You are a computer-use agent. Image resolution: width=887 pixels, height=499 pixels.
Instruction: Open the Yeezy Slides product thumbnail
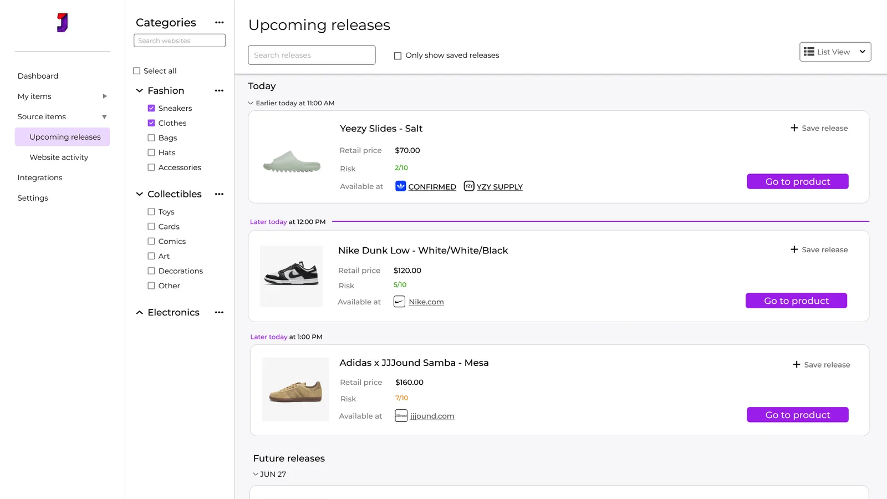pos(292,162)
